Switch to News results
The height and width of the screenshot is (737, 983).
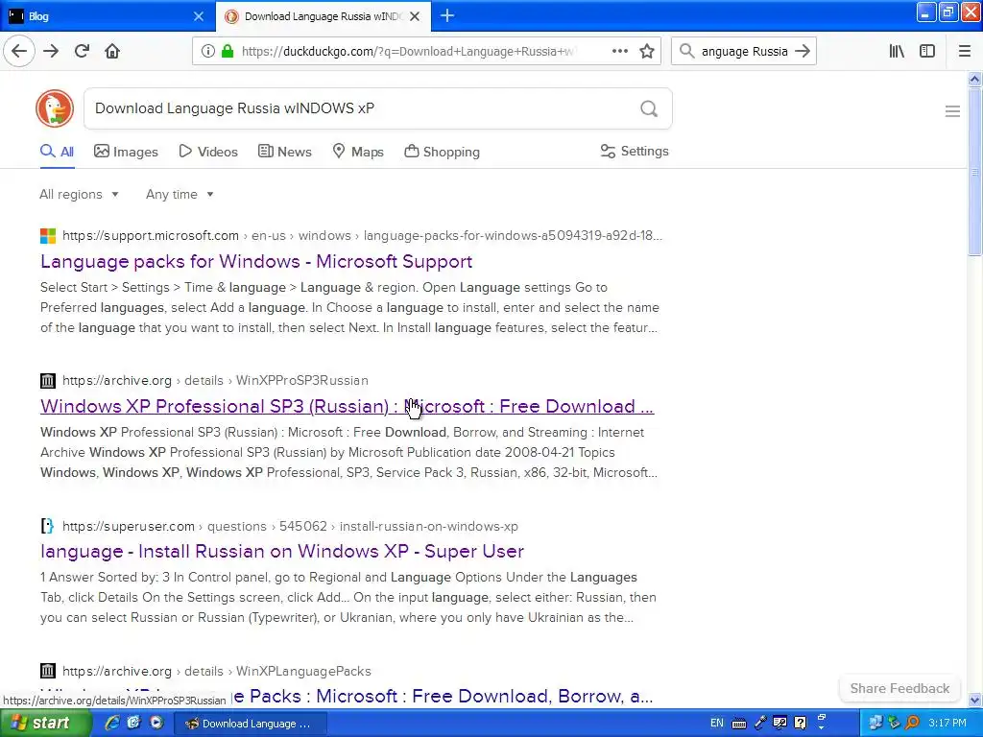coord(284,152)
